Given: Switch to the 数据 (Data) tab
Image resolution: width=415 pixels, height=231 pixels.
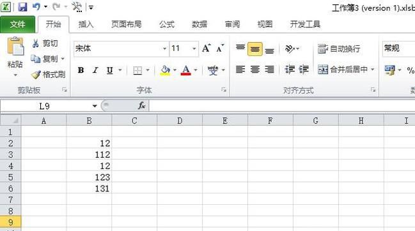Looking at the screenshot, I should pos(200,24).
